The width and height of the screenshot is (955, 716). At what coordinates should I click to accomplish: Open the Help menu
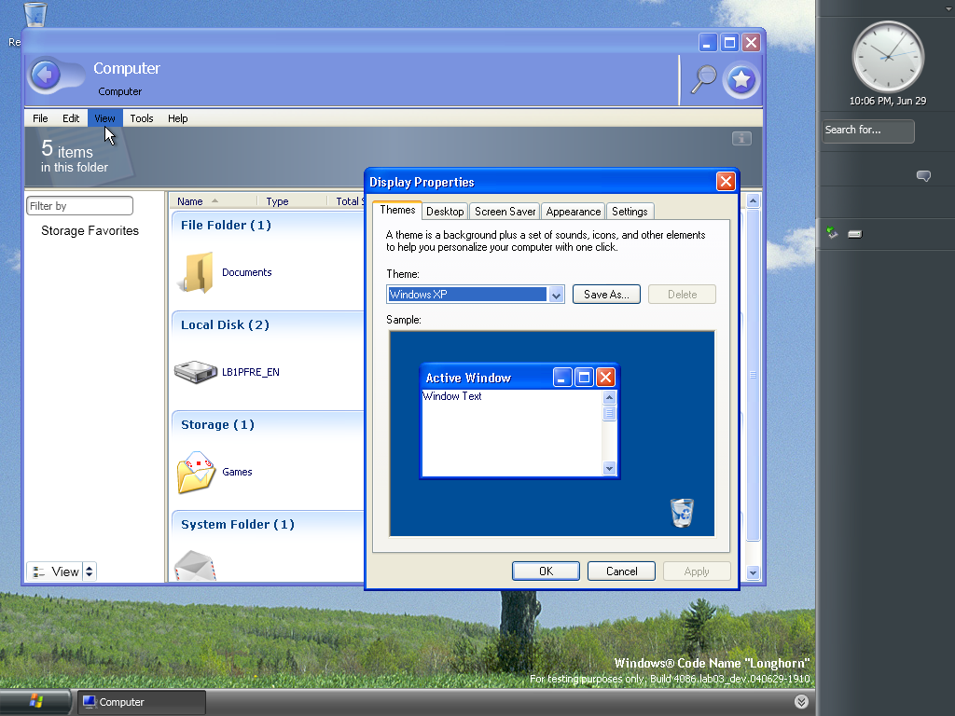click(178, 118)
